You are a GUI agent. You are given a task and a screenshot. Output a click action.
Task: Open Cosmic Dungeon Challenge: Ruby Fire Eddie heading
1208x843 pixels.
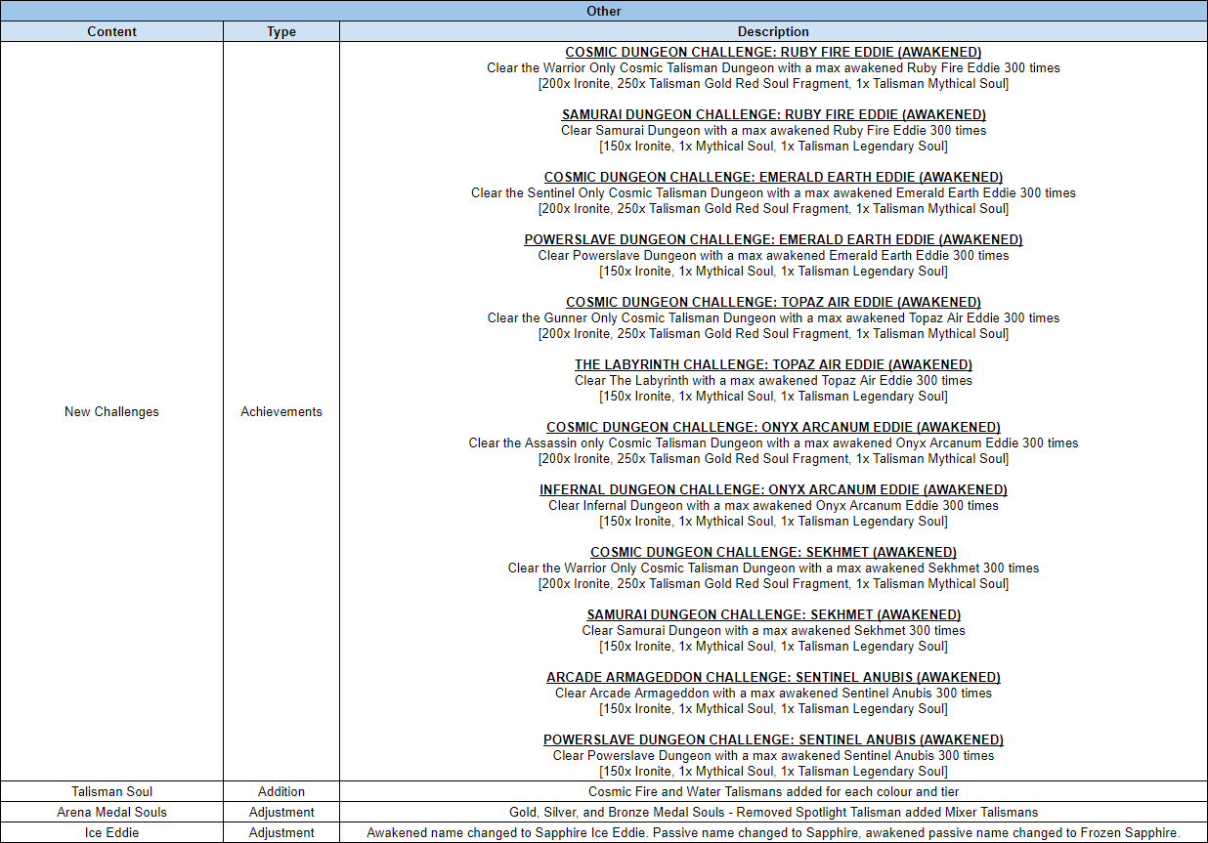tap(773, 52)
